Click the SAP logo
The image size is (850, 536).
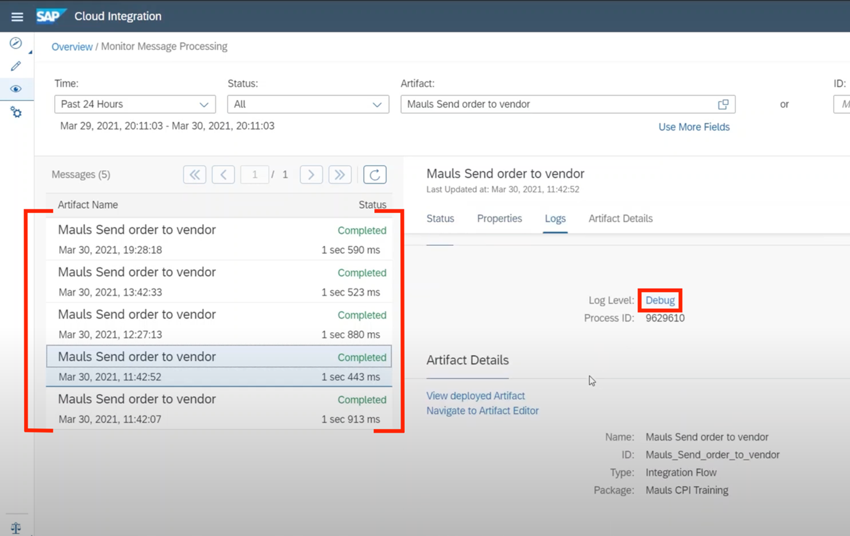click(51, 16)
